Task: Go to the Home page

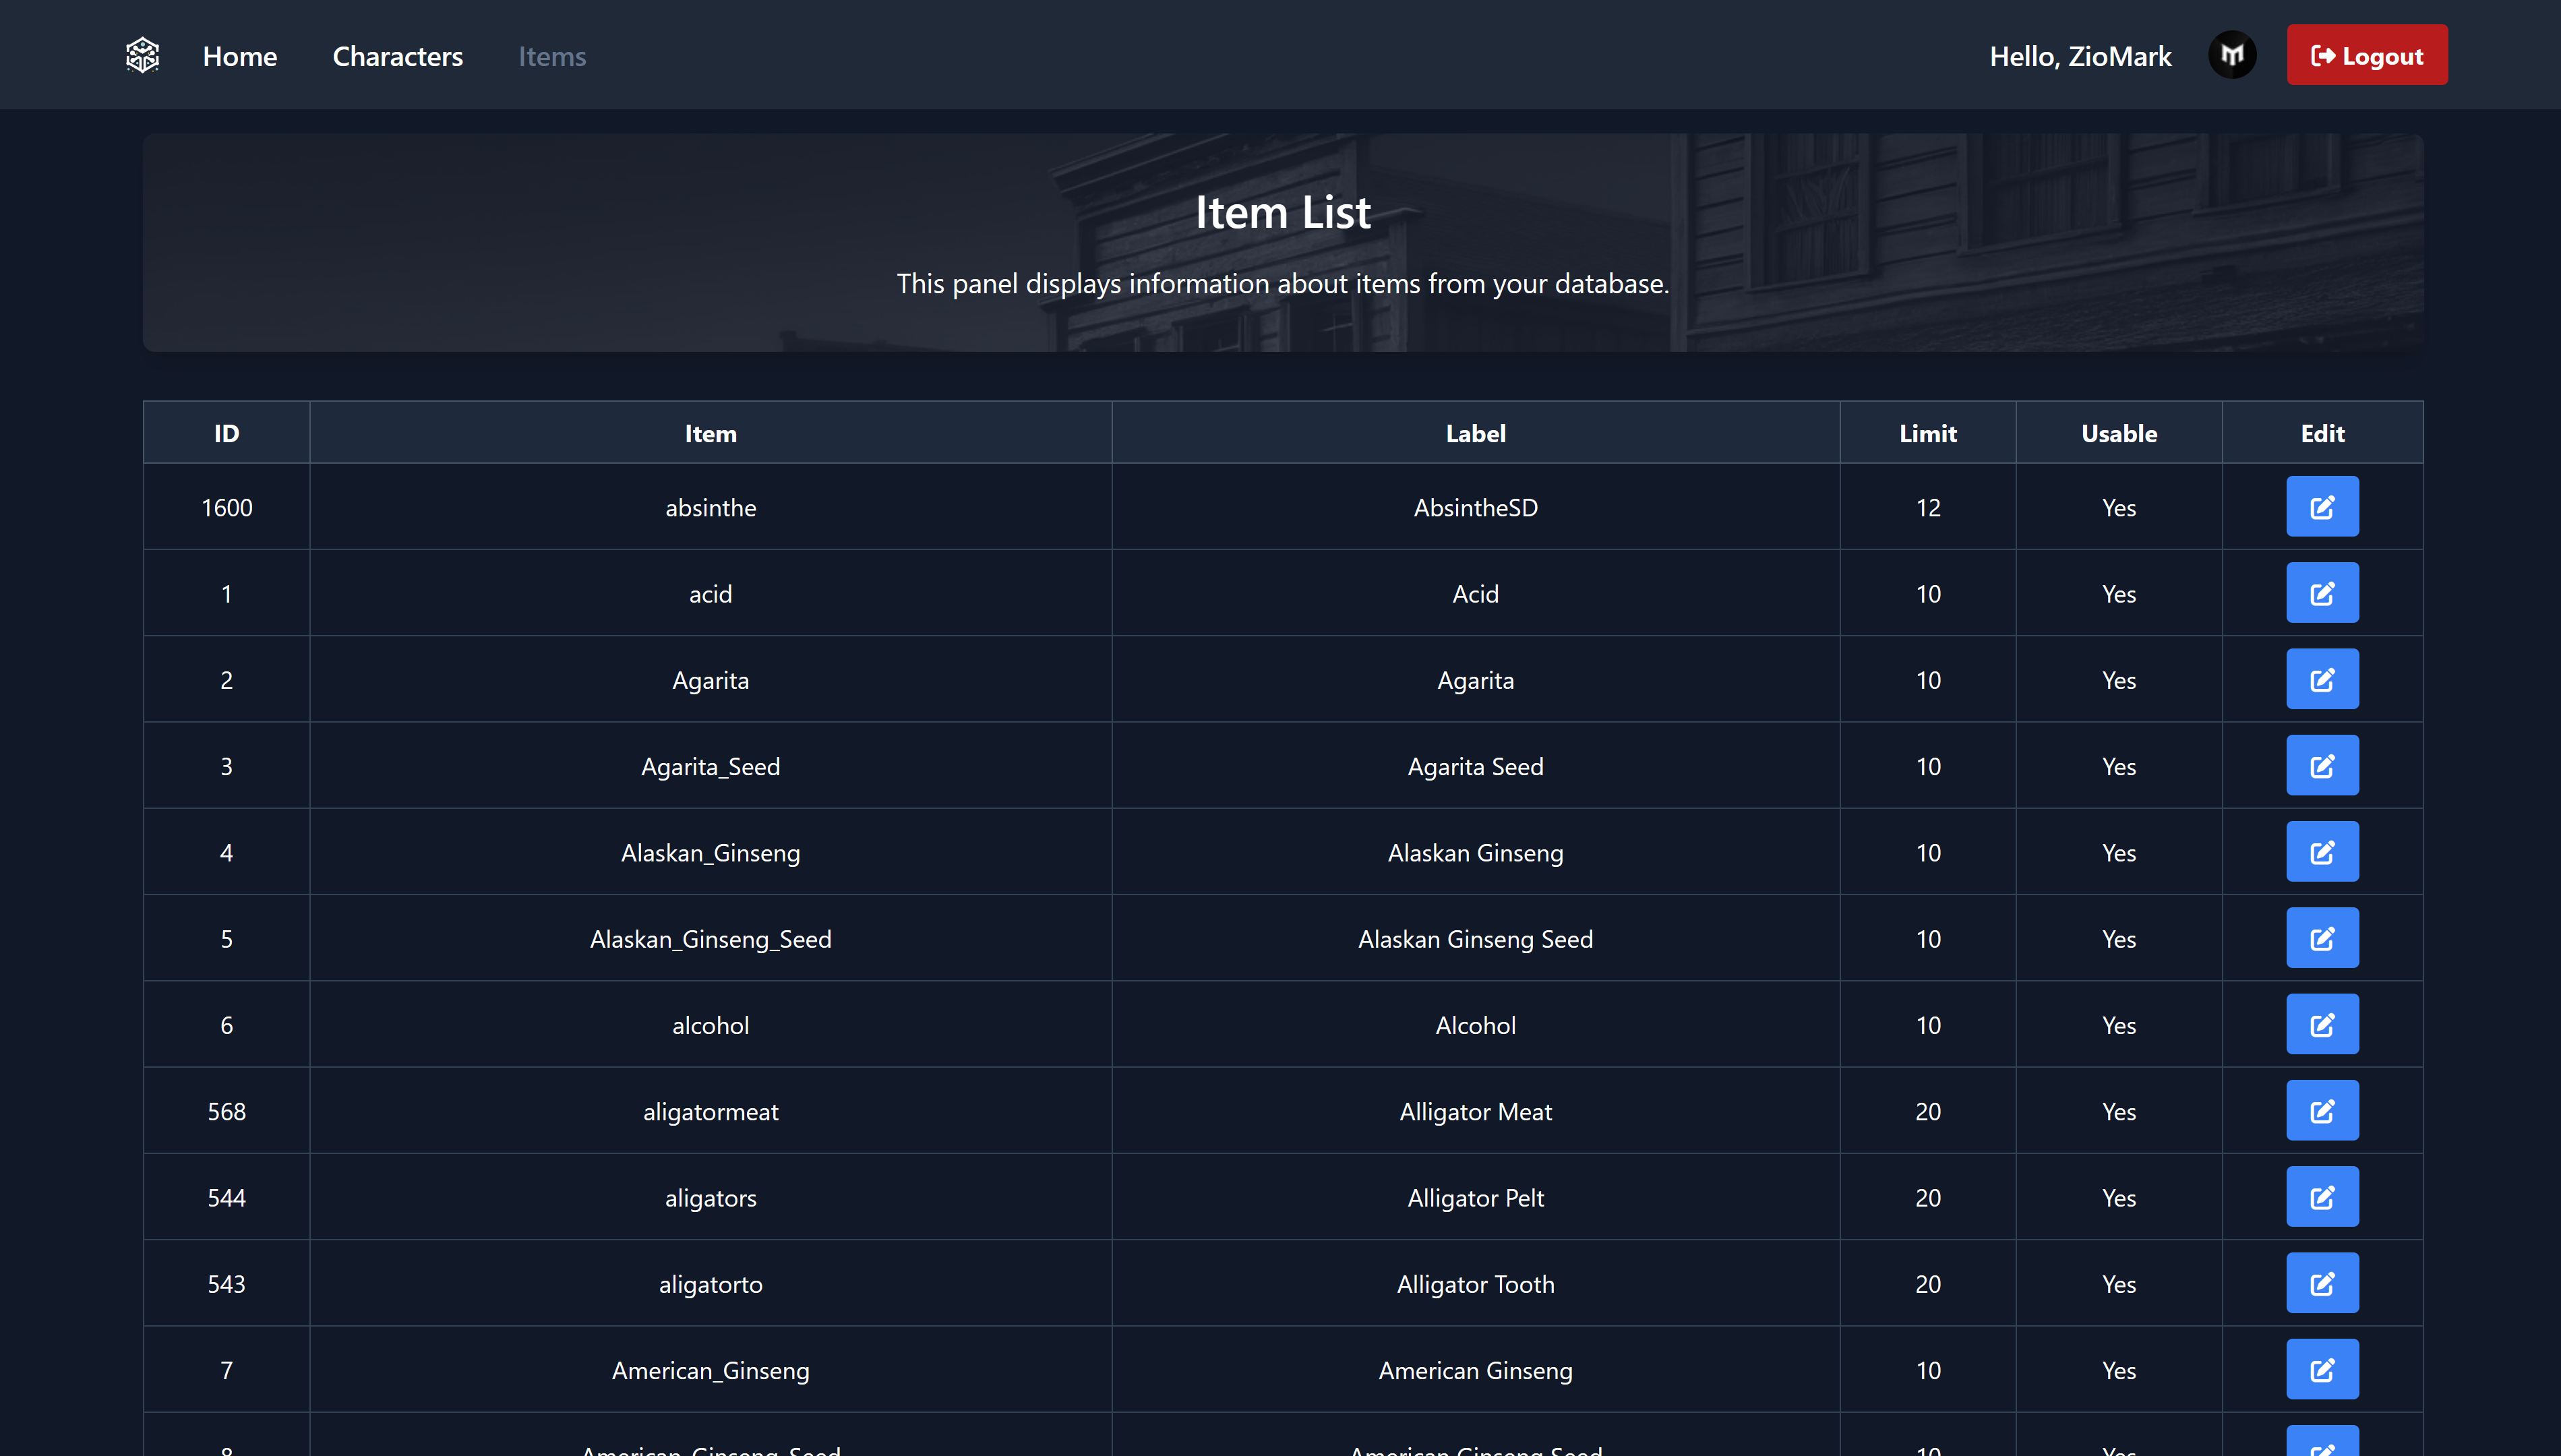Action: point(240,56)
